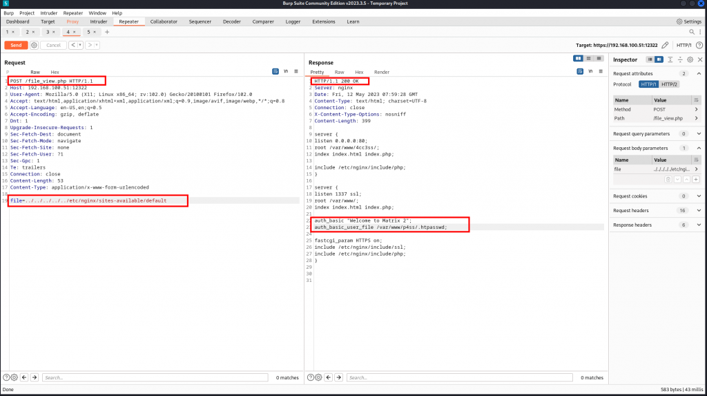Open Repeater help question mark icon
Viewport: 707px width, 396px height.
(x=699, y=45)
